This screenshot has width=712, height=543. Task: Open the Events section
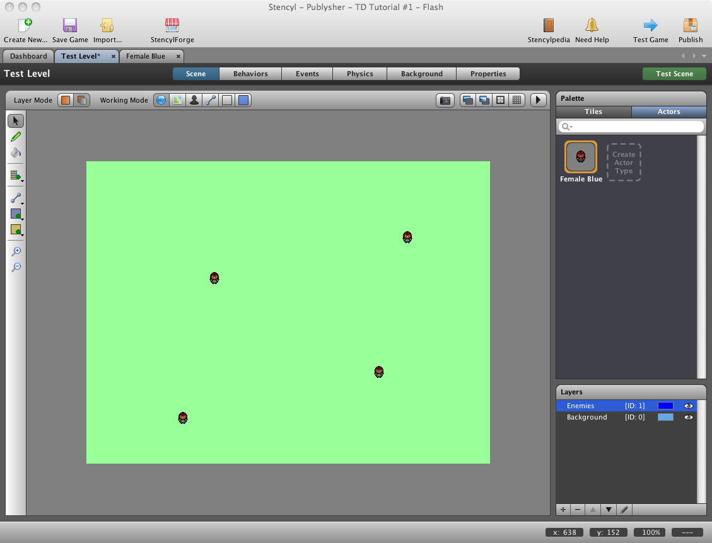[x=307, y=74]
